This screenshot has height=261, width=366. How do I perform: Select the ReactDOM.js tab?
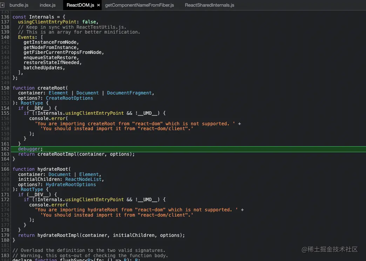click(80, 5)
